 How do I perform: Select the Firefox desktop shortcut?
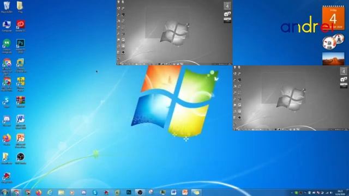click(x=7, y=140)
